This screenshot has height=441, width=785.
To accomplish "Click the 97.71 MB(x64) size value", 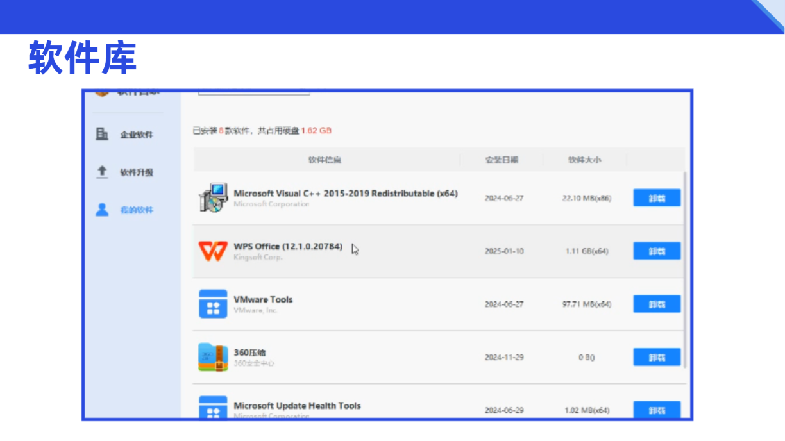I will coord(587,304).
